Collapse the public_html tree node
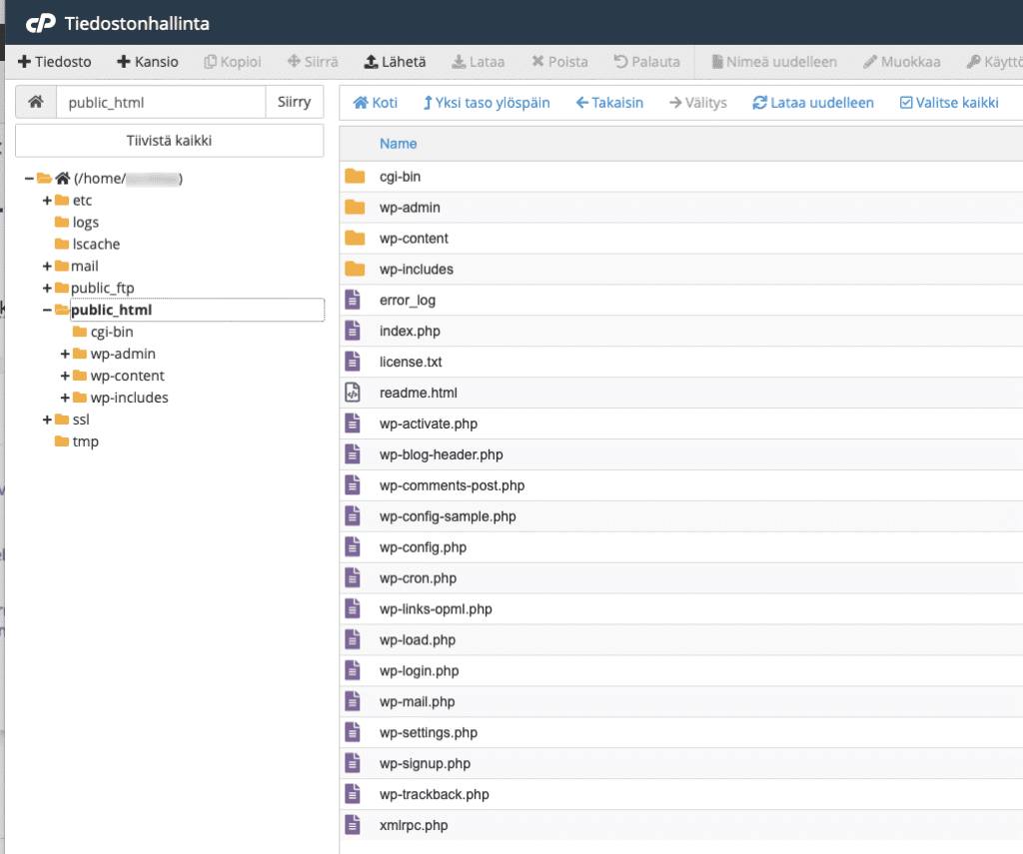 point(47,310)
